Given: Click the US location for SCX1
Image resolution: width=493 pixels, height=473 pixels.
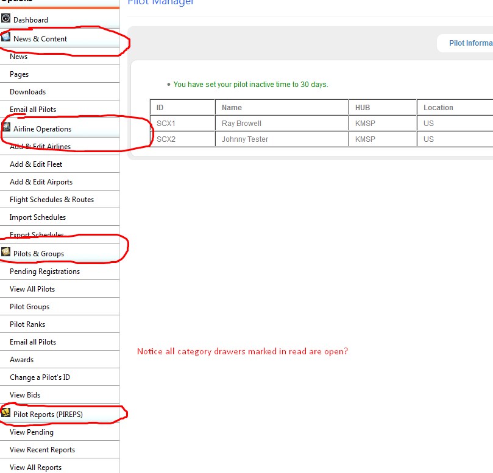Looking at the screenshot, I should [428, 123].
